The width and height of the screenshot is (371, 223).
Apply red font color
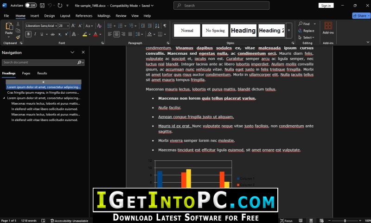coord(96,34)
